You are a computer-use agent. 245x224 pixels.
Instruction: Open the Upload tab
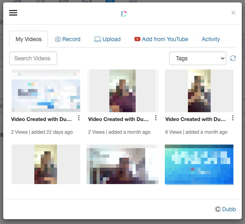coord(107,39)
